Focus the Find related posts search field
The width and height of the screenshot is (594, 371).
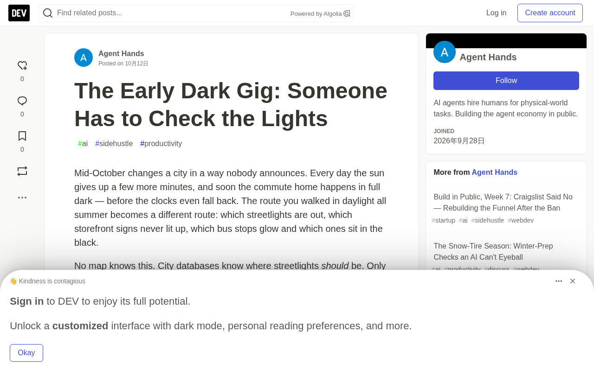pos(172,13)
